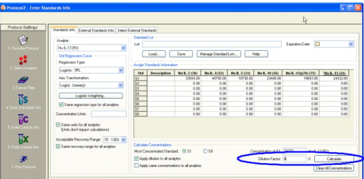This screenshot has height=179, width=364.
Task: Select the S8 most concentrated standard radio
Action: [x=205, y=151]
